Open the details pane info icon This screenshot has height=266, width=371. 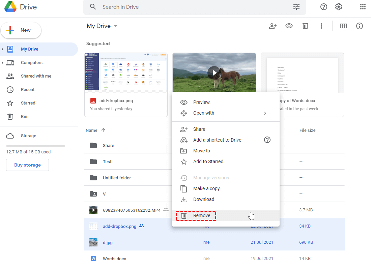coord(360,26)
